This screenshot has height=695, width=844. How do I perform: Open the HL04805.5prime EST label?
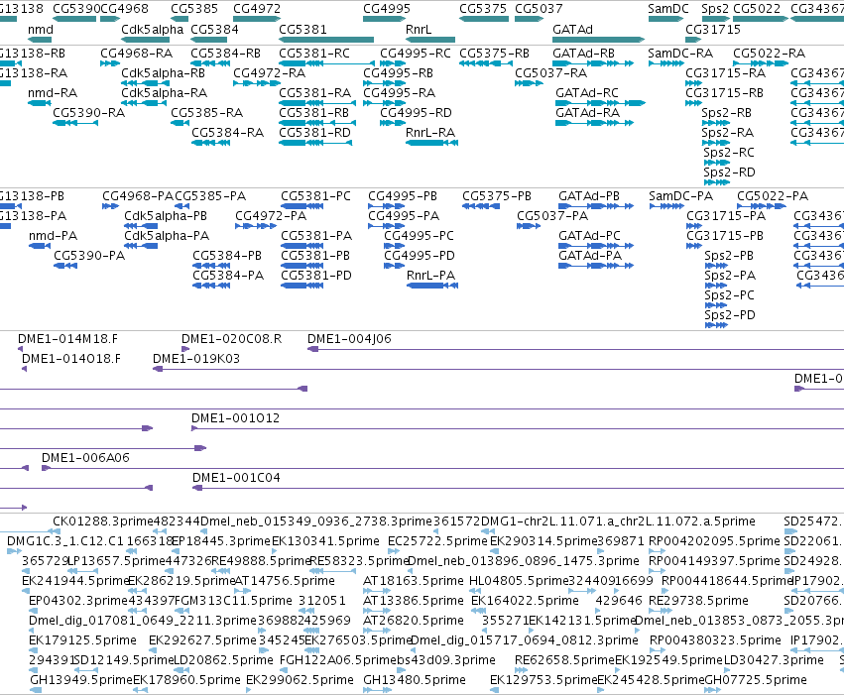point(519,581)
